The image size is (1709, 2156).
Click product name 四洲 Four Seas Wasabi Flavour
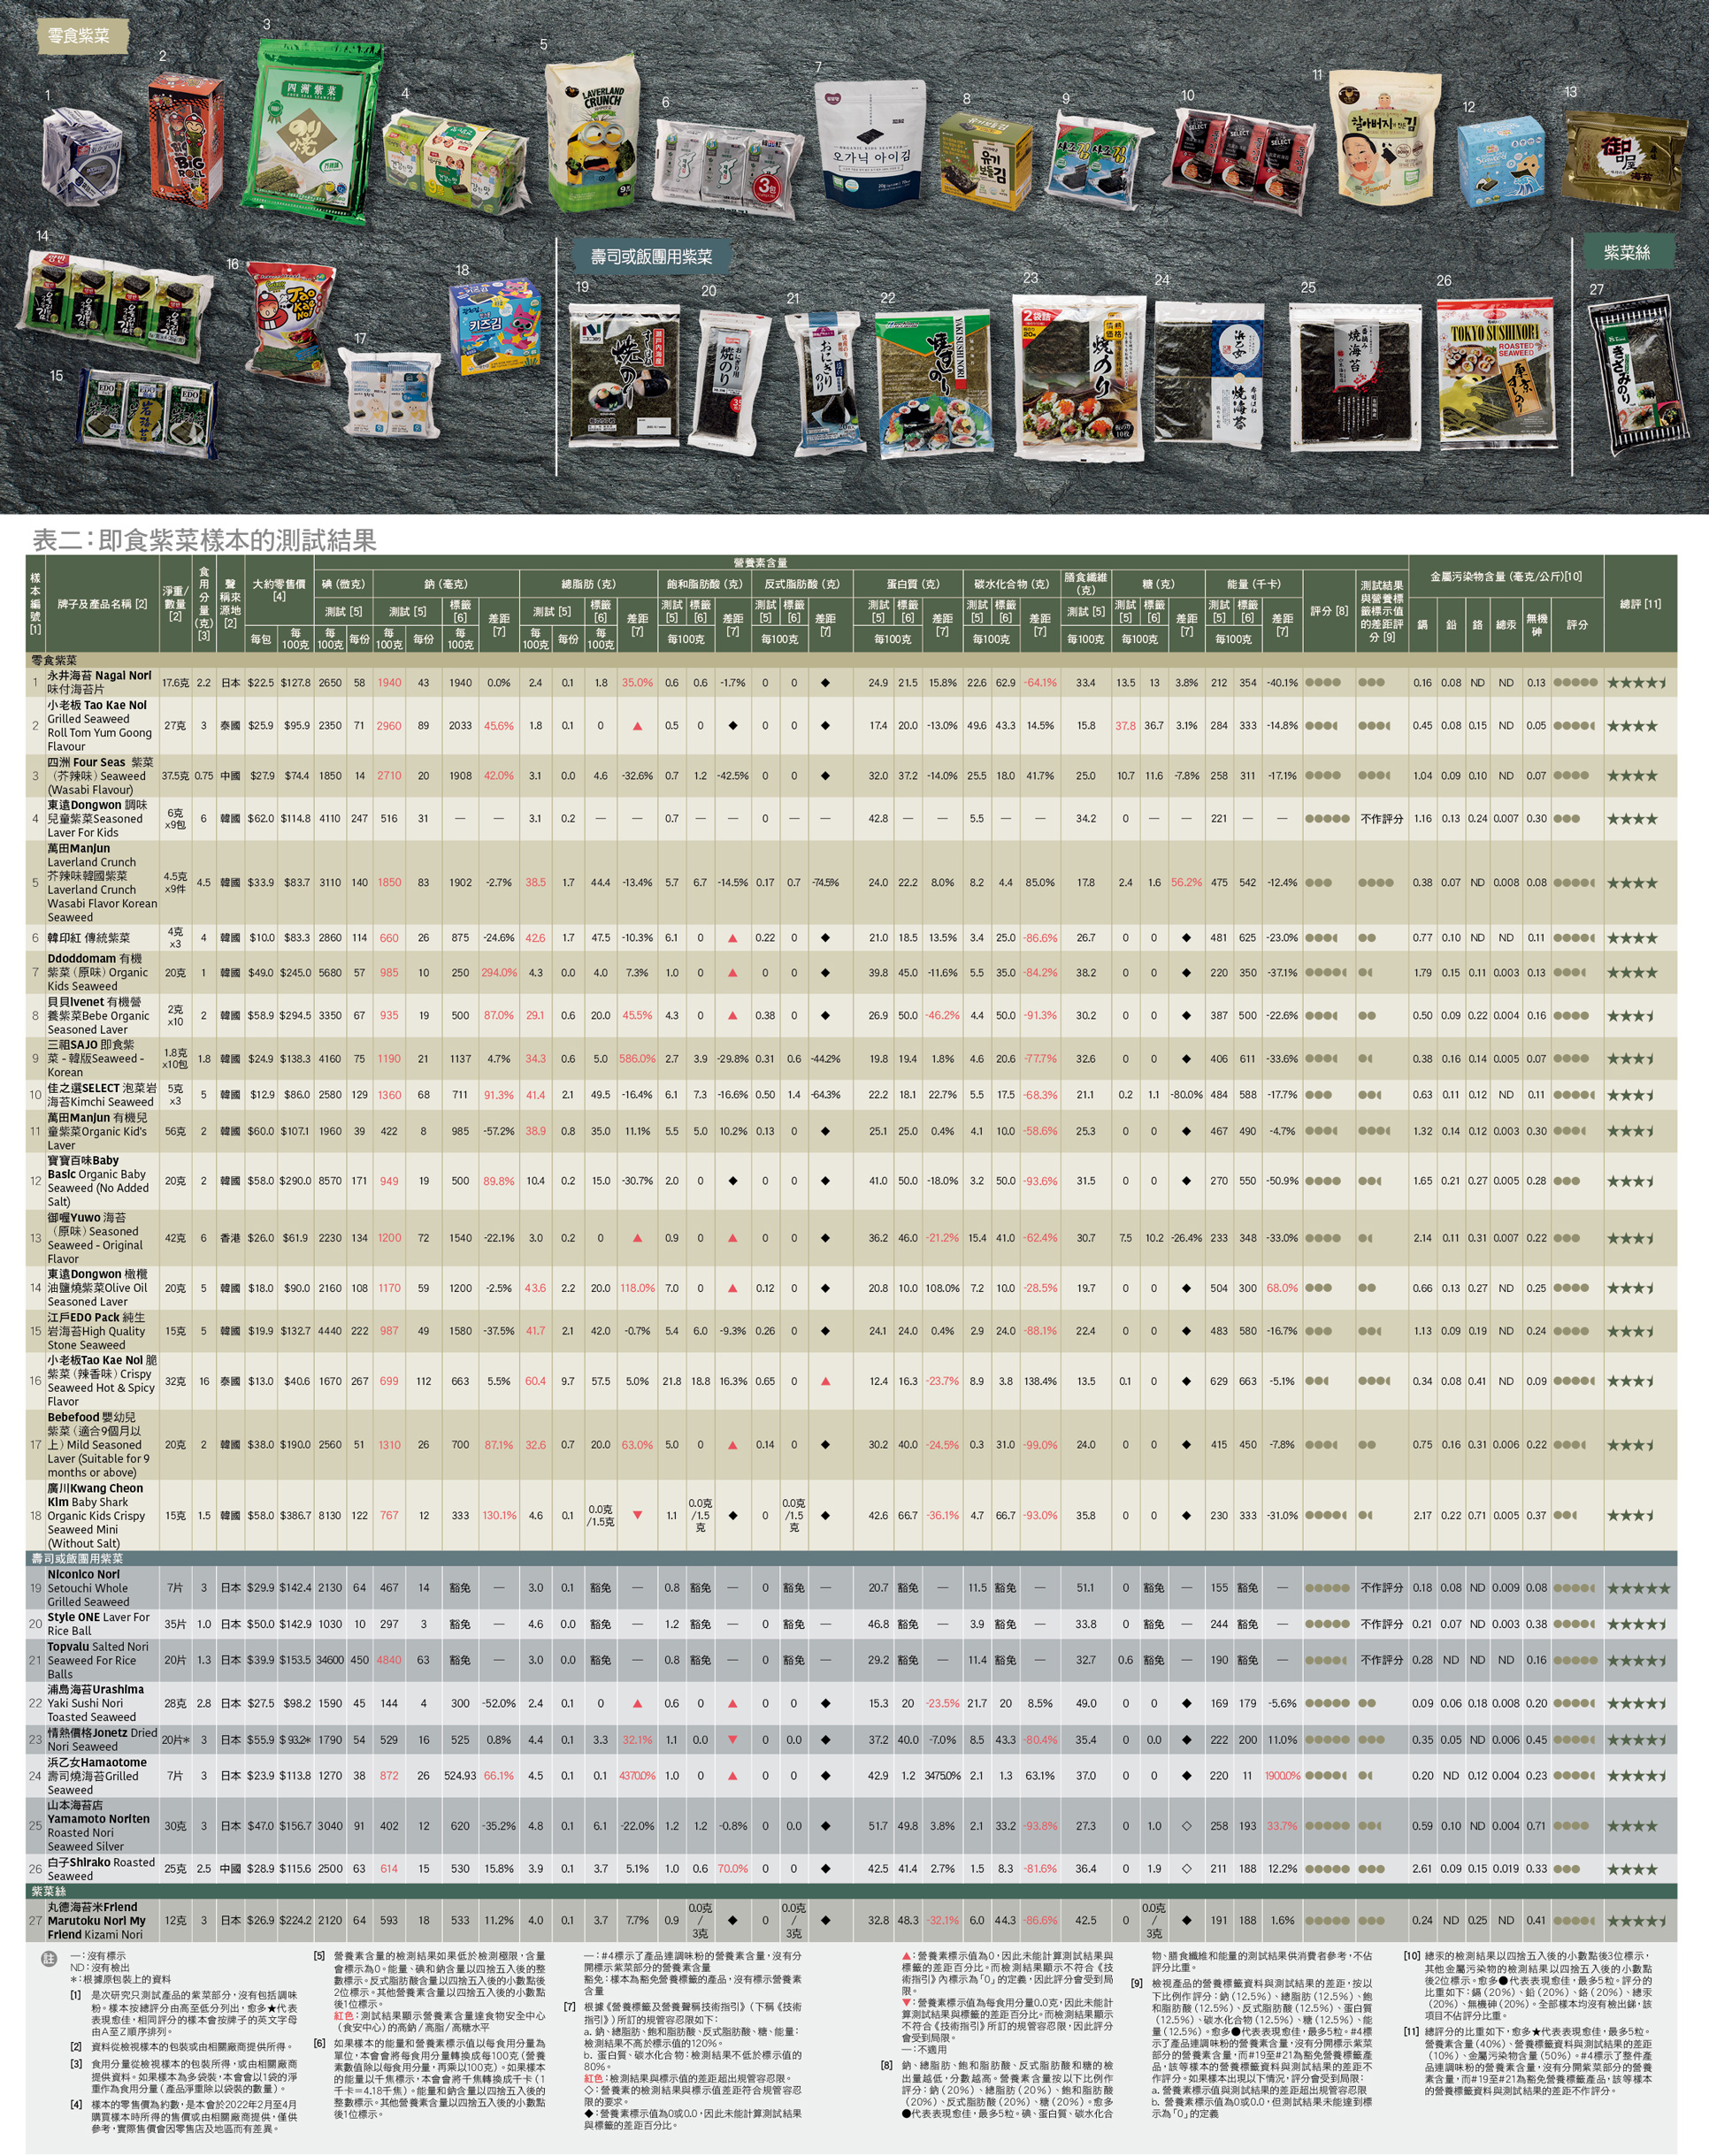(100, 776)
